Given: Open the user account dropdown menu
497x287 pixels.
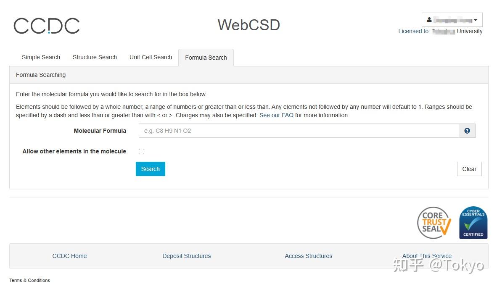Looking at the screenshot, I should click(x=452, y=20).
